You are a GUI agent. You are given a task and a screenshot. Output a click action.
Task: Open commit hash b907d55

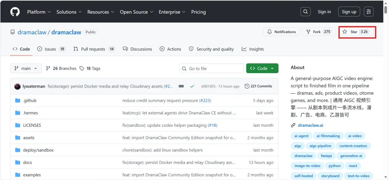click(208, 86)
